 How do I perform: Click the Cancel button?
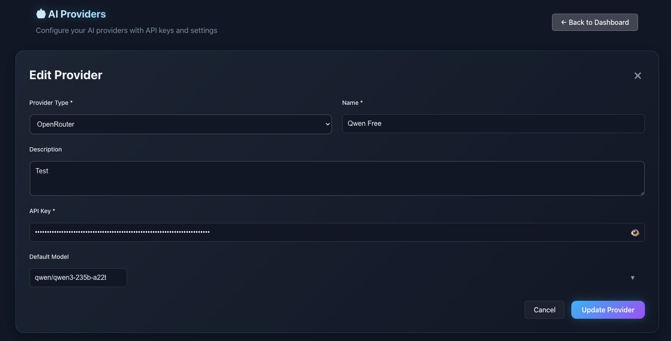(544, 309)
